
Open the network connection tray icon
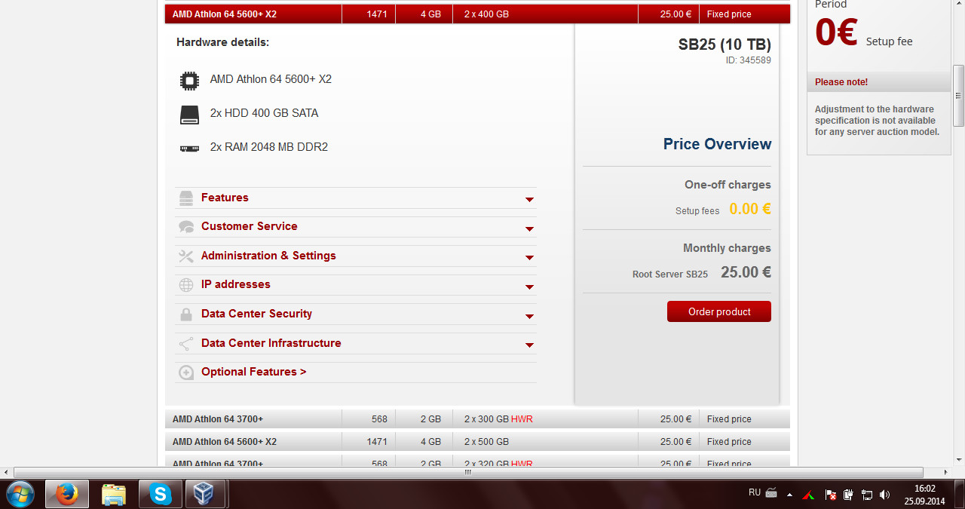pyautogui.click(x=866, y=495)
